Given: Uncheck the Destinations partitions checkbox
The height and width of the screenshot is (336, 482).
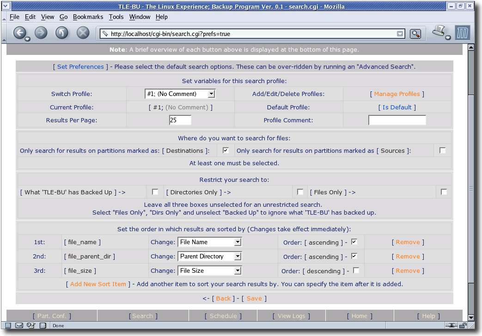Looking at the screenshot, I should point(226,150).
